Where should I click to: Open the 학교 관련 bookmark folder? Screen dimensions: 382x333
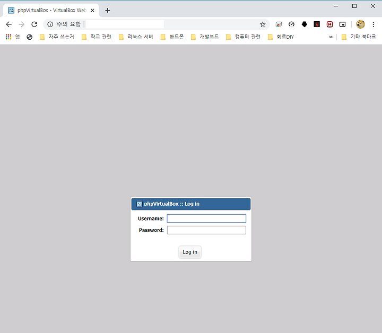(97, 37)
